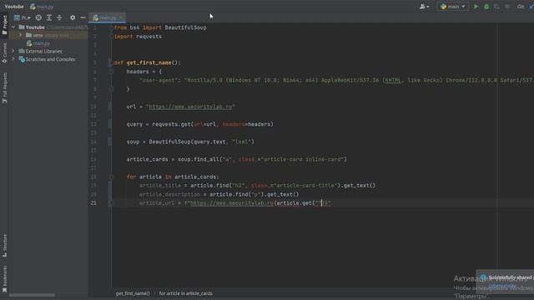Click the word BeautifulSoup in the import line
The height and width of the screenshot is (300, 534).
pos(185,27)
